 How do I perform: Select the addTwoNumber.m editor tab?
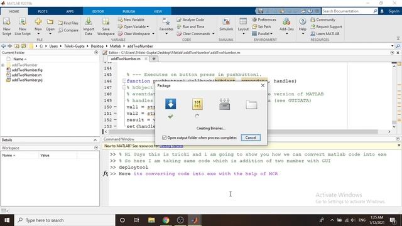(x=126, y=58)
